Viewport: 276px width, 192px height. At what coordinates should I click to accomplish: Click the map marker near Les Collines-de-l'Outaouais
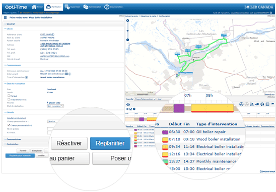[224, 35]
